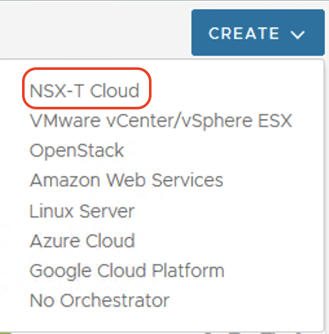329x334 pixels.
Task: Choose Azure Cloud from the dropdown
Action: pos(83,241)
